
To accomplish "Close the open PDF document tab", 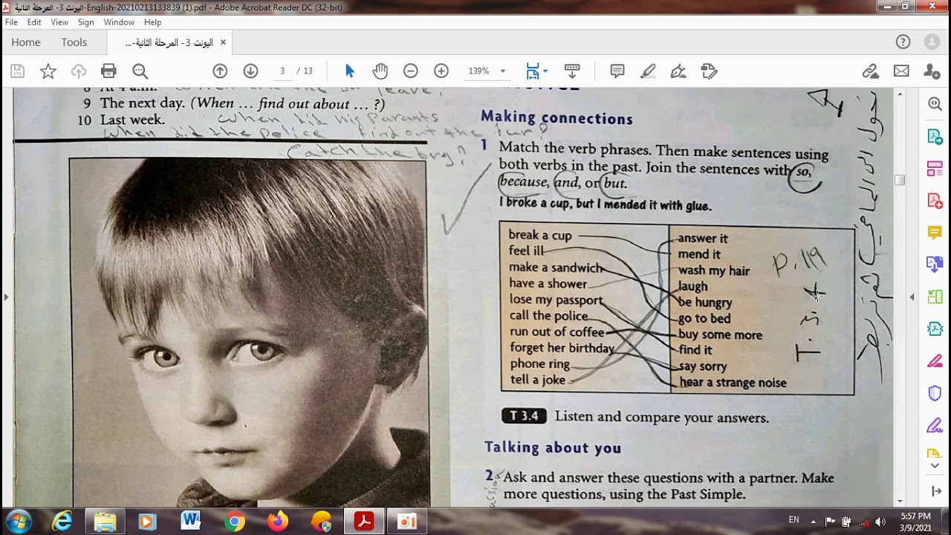I will [222, 42].
